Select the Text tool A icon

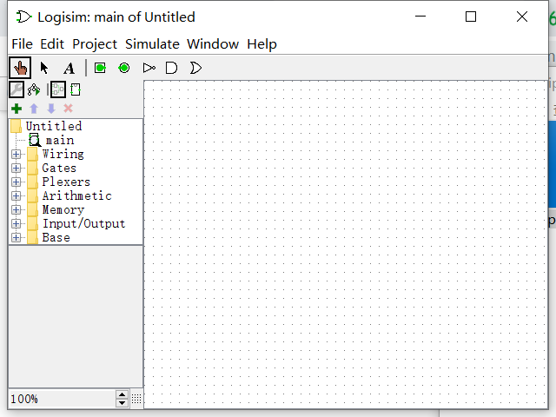coord(69,68)
